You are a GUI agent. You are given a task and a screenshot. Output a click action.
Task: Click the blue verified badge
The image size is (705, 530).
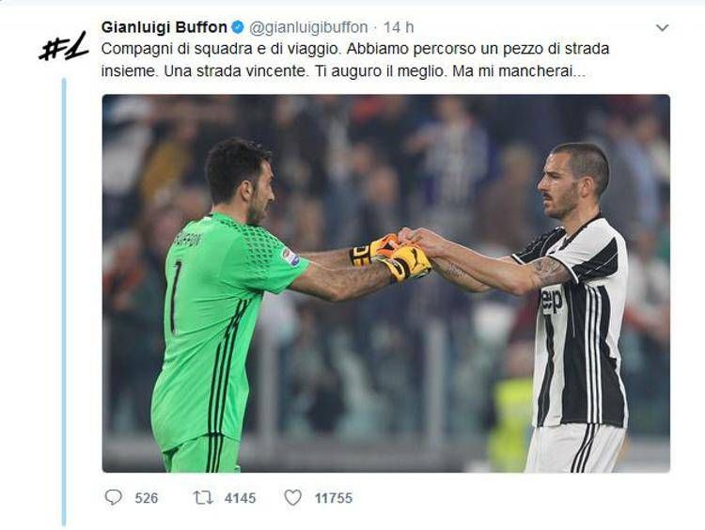pos(238,27)
